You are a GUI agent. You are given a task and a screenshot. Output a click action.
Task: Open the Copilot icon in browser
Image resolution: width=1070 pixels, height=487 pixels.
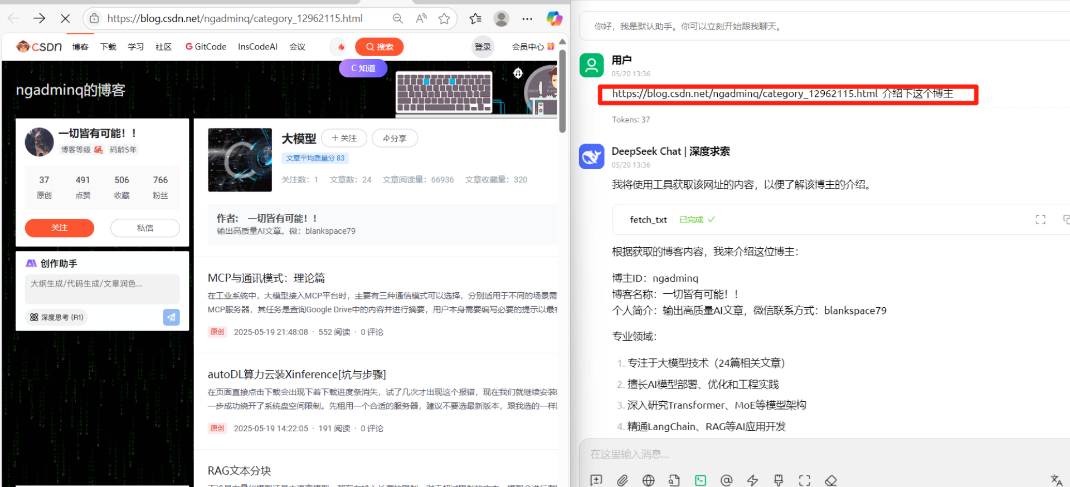point(554,18)
